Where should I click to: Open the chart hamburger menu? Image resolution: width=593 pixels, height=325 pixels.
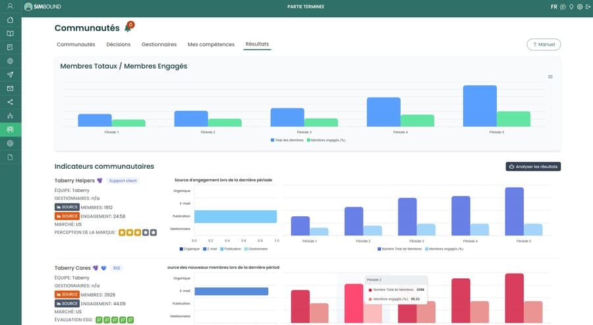tap(550, 77)
